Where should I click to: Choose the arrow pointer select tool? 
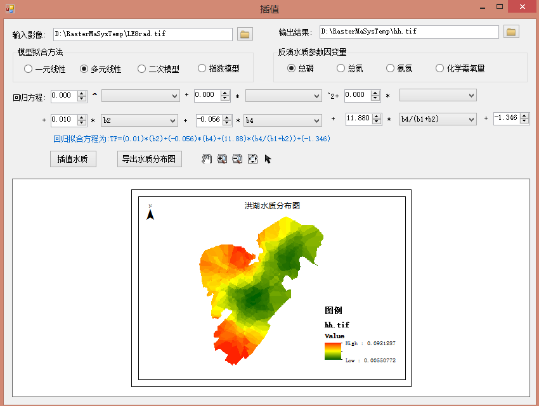268,159
